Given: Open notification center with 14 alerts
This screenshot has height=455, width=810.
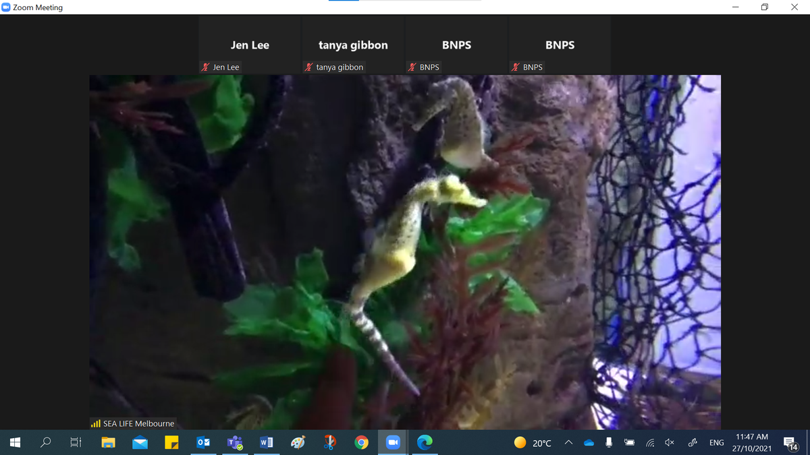Looking at the screenshot, I should tap(791, 443).
